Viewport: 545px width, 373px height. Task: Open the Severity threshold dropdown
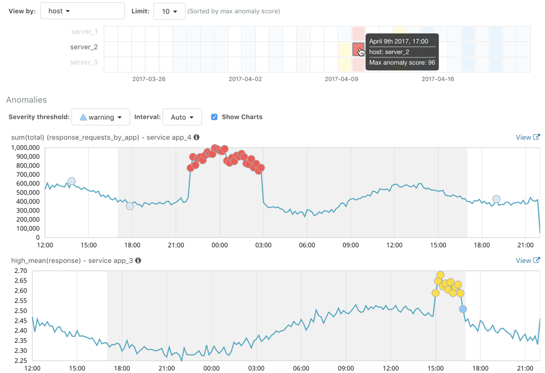(x=101, y=117)
